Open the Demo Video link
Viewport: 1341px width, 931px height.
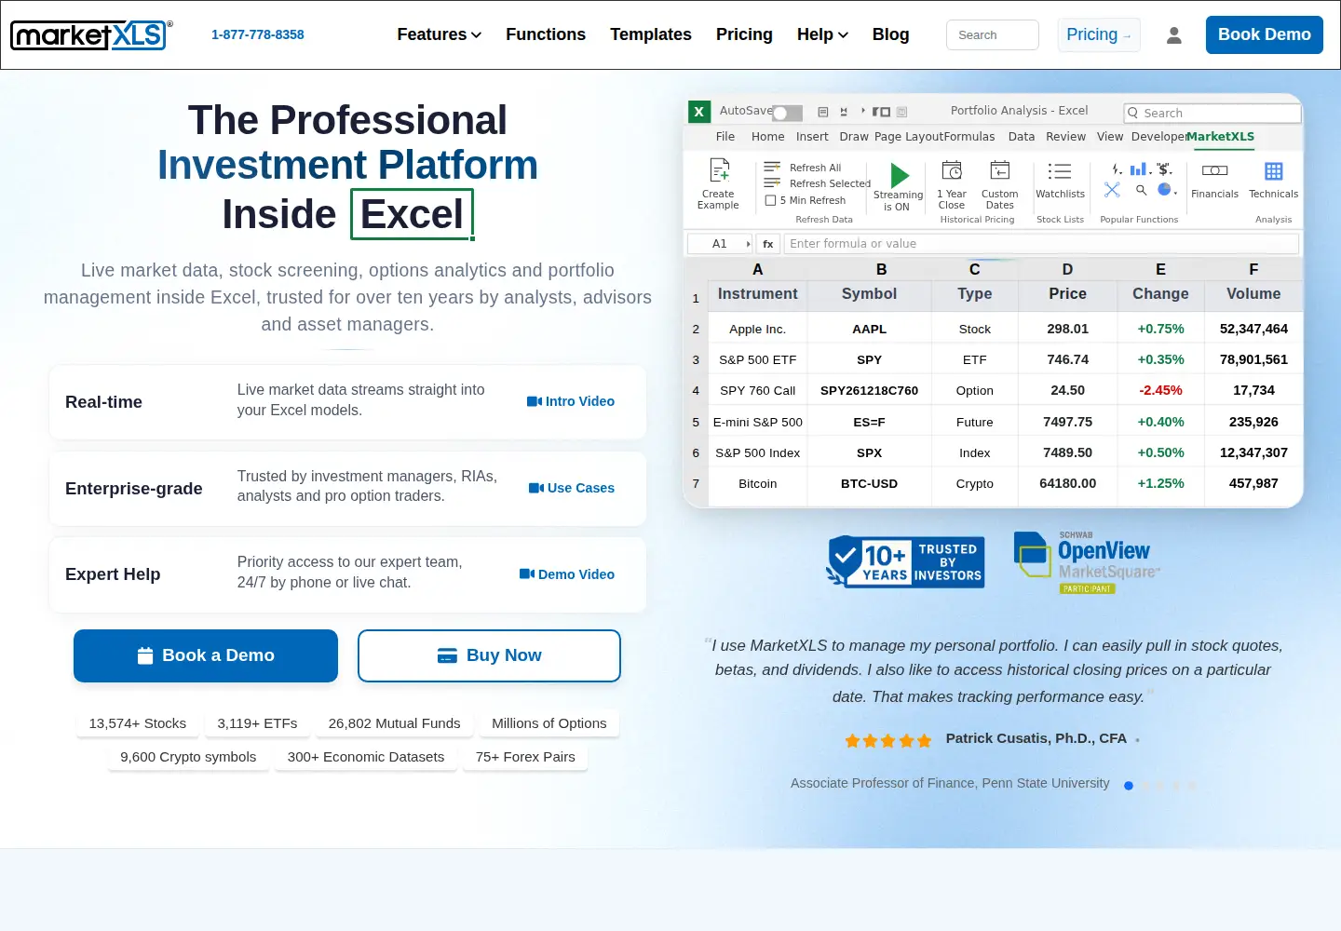[x=567, y=574]
